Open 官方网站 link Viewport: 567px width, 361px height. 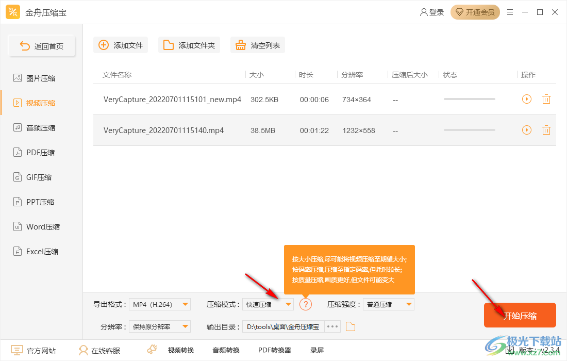(34, 350)
